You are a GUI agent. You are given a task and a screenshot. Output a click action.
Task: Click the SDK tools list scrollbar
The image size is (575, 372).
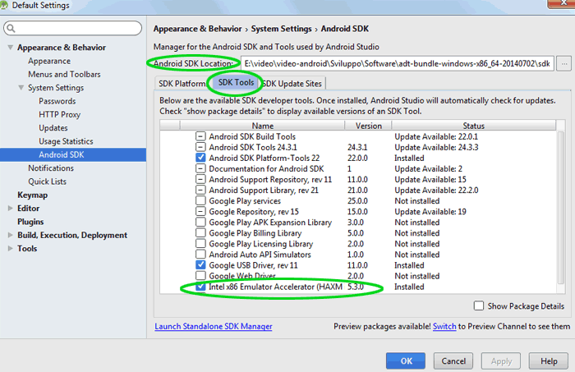[x=561, y=208]
